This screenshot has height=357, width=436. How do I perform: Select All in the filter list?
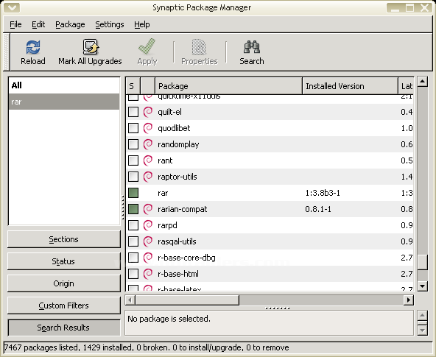click(64, 85)
